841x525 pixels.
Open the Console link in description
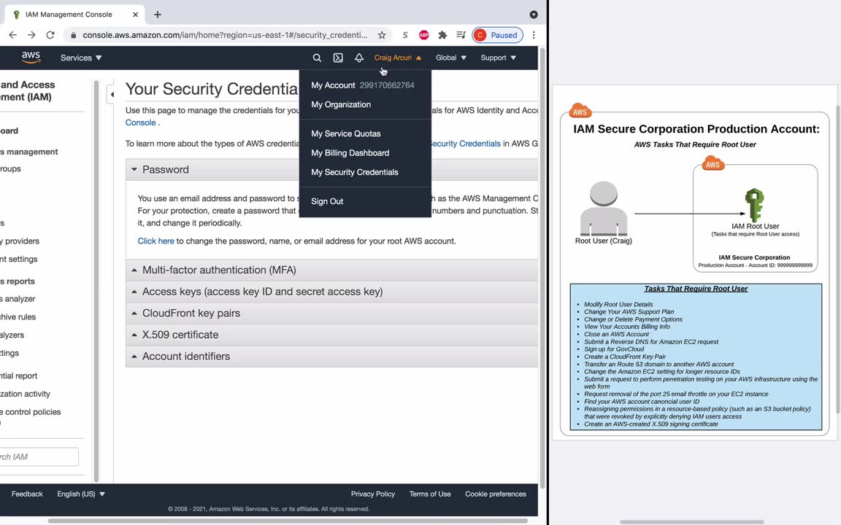pos(140,122)
